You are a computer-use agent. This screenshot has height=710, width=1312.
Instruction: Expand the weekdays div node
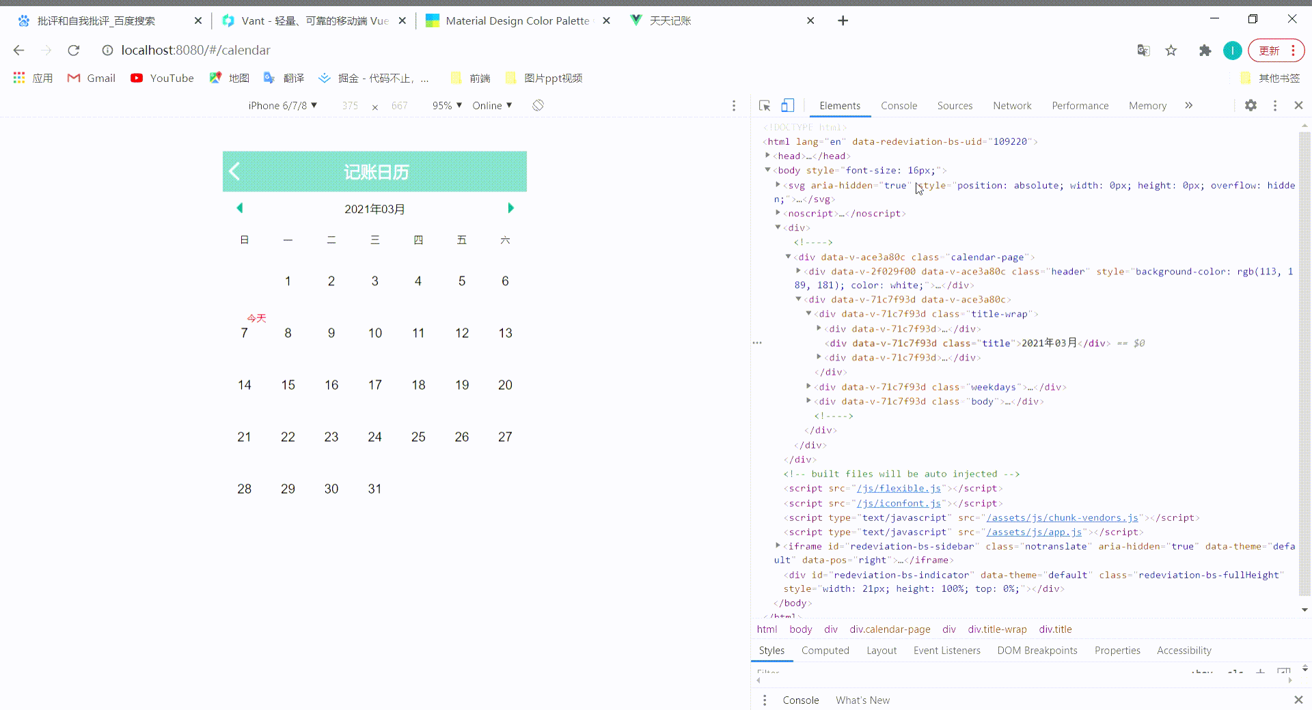coord(809,386)
